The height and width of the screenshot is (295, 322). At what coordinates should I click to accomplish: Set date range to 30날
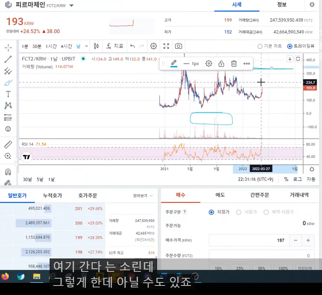click(x=27, y=179)
